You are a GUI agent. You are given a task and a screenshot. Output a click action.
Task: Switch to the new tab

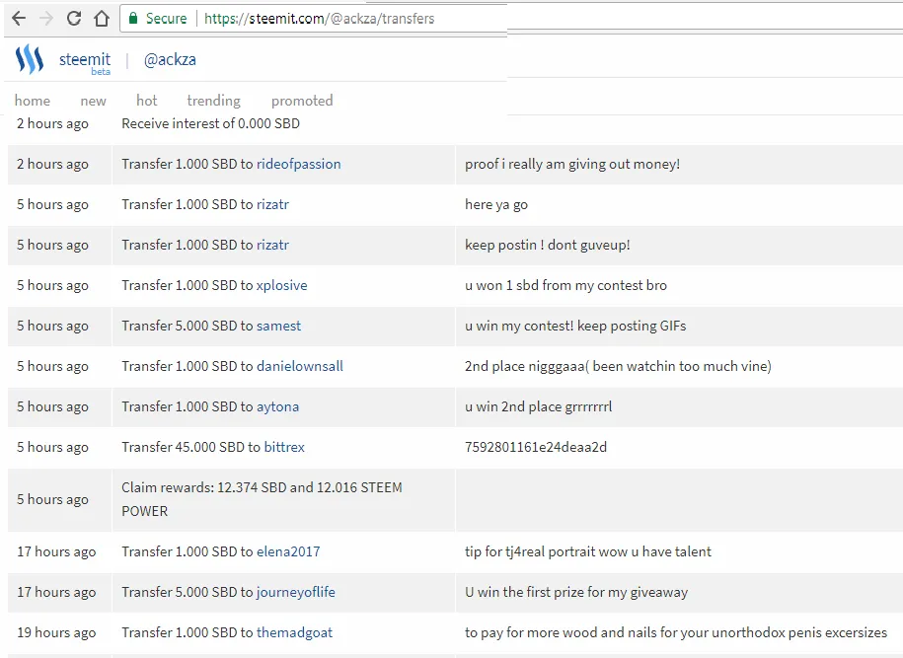pyautogui.click(x=94, y=101)
